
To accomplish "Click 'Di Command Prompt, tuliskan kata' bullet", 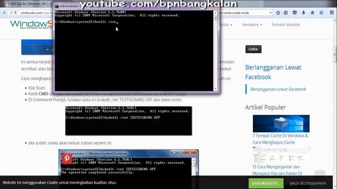I will pyautogui.click(x=105, y=100).
